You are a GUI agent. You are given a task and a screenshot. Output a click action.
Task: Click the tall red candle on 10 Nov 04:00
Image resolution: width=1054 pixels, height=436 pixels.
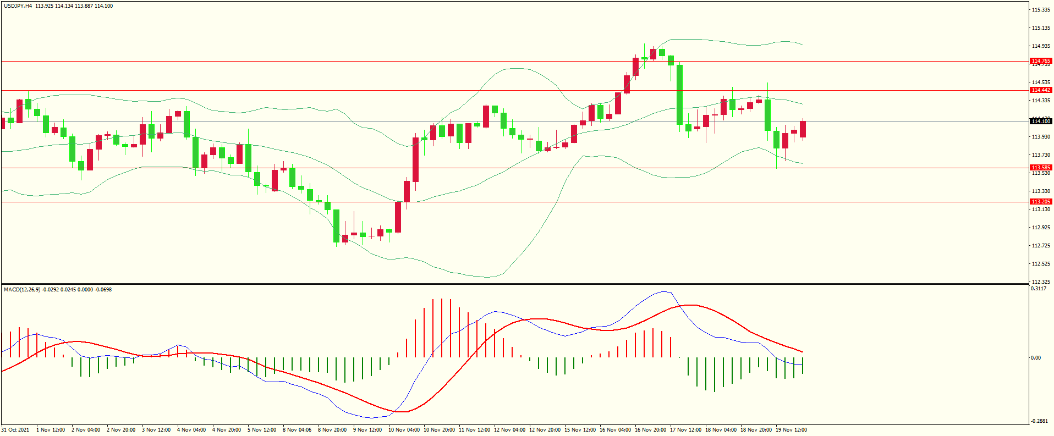tap(416, 159)
